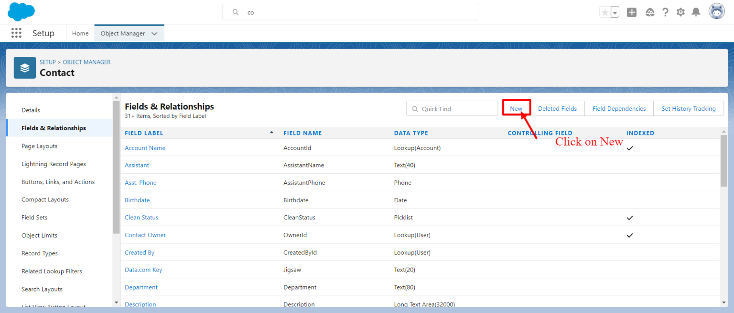Click the user profile avatar icon

tap(716, 11)
